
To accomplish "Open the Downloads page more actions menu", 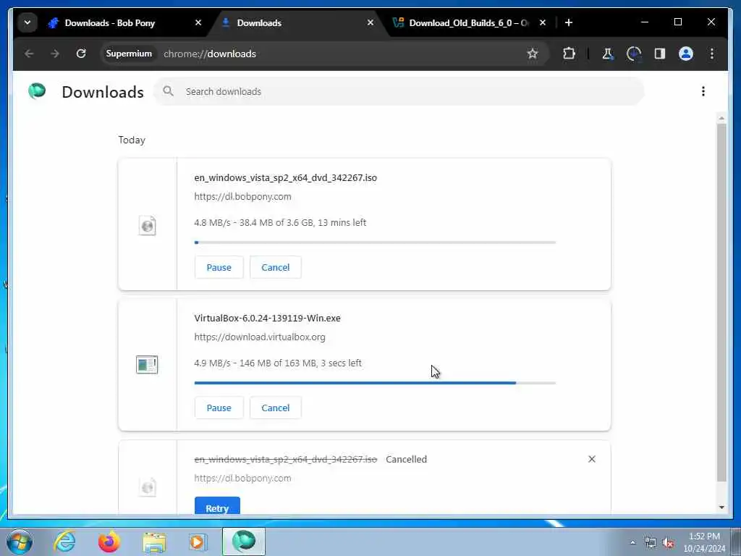I will tap(703, 91).
